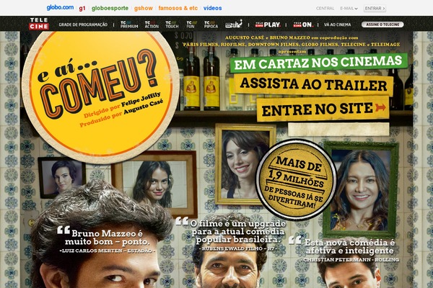Open TC Pipoca channel logo
This screenshot has height=288, width=433.
tap(211, 24)
